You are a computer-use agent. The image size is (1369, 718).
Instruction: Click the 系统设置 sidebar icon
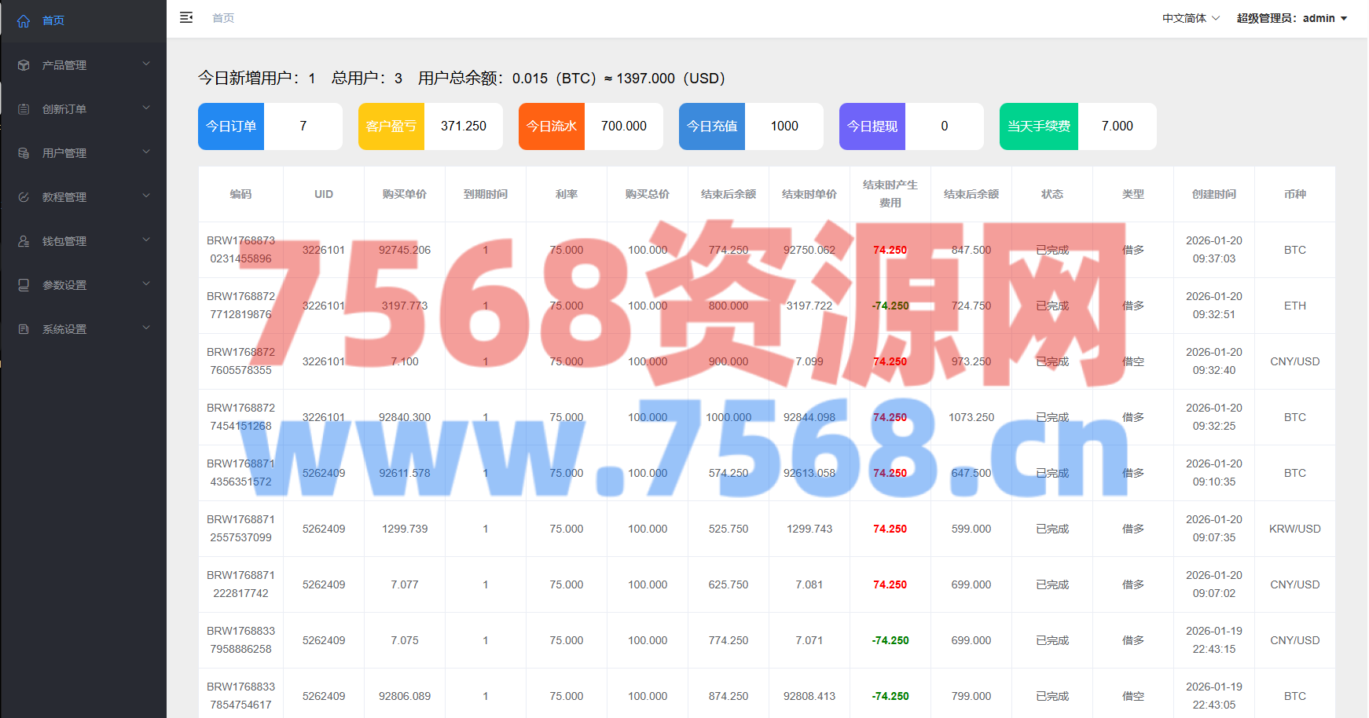(24, 329)
